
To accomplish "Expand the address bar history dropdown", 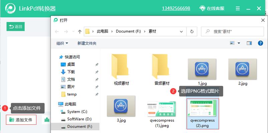I will pos(181,32).
